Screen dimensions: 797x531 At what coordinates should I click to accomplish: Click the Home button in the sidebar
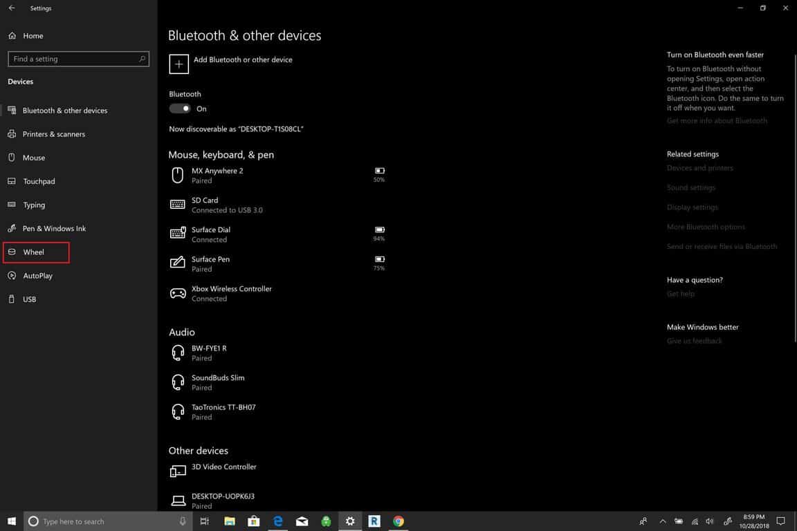(33, 36)
